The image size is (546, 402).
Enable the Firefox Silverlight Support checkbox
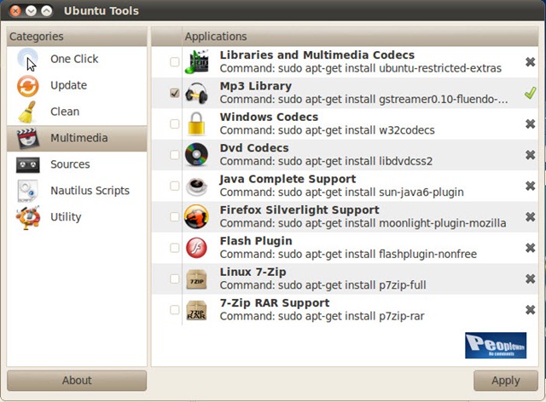click(174, 217)
